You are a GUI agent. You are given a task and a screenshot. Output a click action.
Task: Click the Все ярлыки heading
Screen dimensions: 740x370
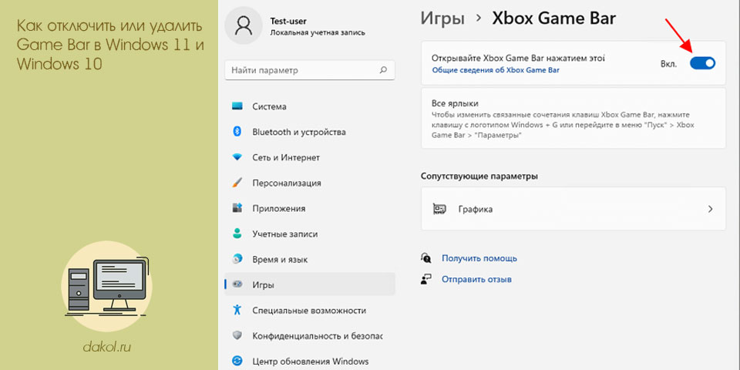coord(455,103)
